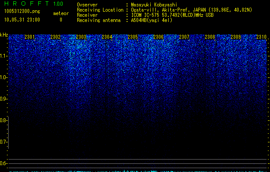Screen dimensions: 270x172
Task: Click the Ovserver label
Action: [x=87, y=5]
